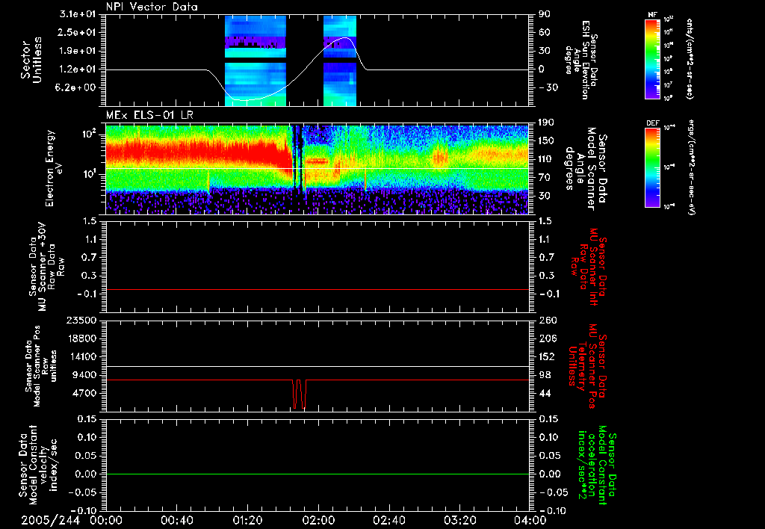The image size is (765, 529).
Task: Click the -30 degree elevation tick label
Action: (548, 87)
